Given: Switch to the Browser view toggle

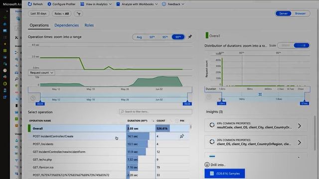Looking at the screenshot, I should [x=300, y=13].
